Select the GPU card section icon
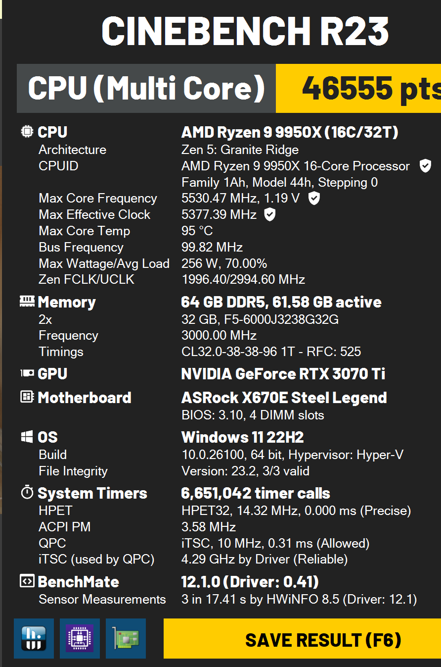 (x=27, y=373)
